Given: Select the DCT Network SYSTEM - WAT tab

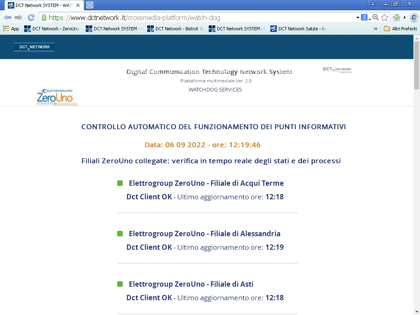Looking at the screenshot, I should pyautogui.click(x=44, y=5).
